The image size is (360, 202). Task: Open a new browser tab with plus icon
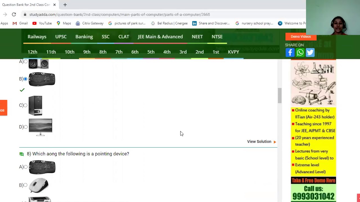[65, 5]
